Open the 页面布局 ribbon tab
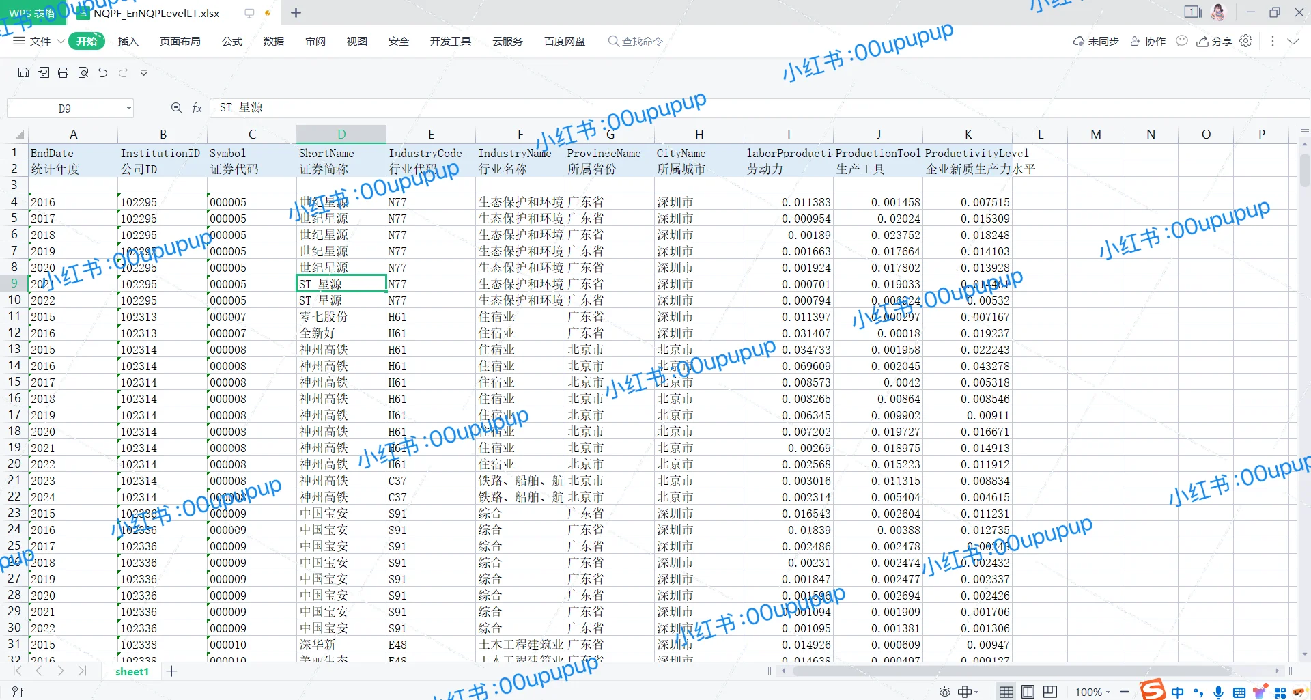The height and width of the screenshot is (700, 1311). pyautogui.click(x=180, y=41)
